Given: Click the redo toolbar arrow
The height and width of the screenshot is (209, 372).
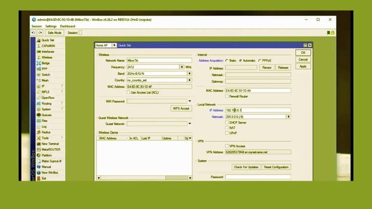Looking at the screenshot, I should point(40,33).
